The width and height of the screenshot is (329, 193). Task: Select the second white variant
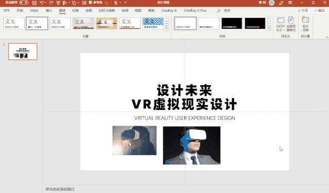click(209, 24)
